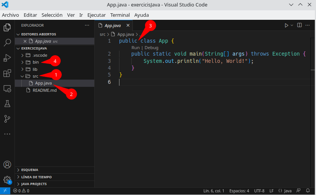
Task: Select App.java in the src folder
Action: (55, 83)
